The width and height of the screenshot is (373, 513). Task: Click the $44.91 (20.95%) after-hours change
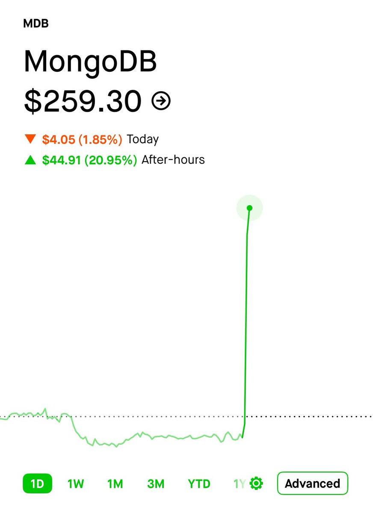pyautogui.click(x=89, y=160)
